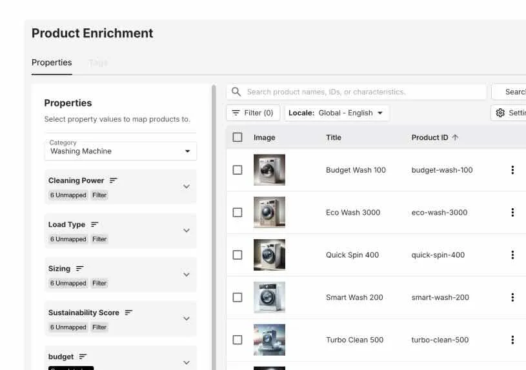
Task: Click the properties panel vertical scrollbar
Action: (x=214, y=226)
